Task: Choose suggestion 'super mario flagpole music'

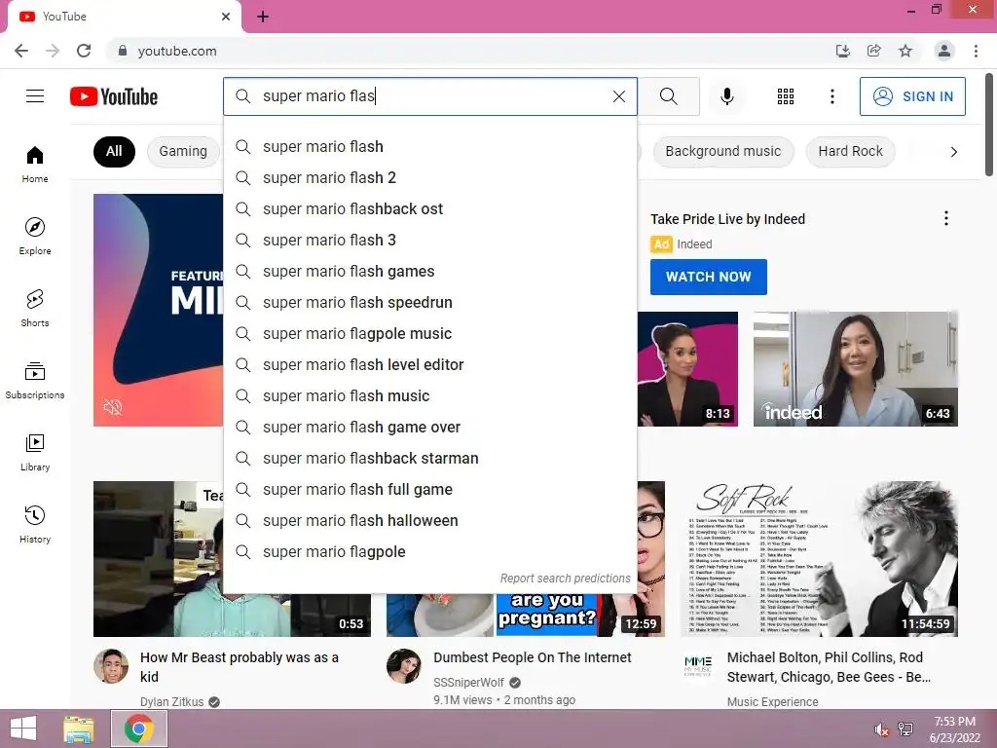Action: pyautogui.click(x=429, y=333)
